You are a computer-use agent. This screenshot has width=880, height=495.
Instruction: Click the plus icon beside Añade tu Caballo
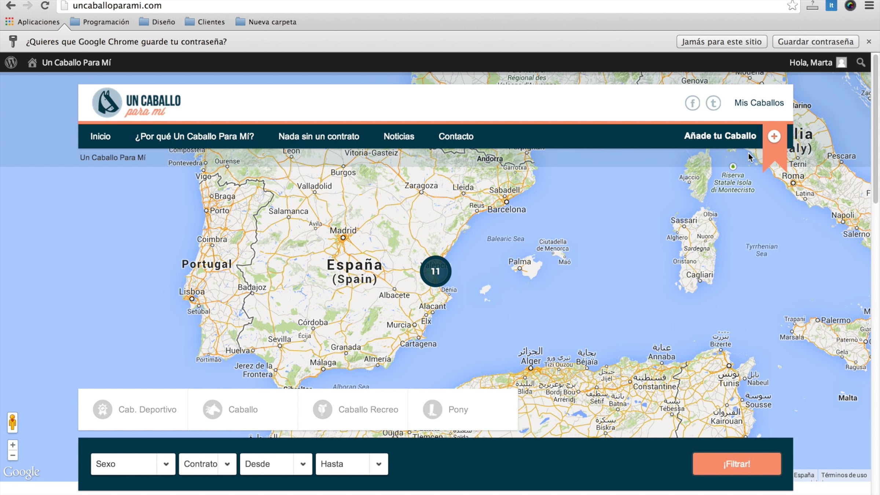pyautogui.click(x=774, y=136)
